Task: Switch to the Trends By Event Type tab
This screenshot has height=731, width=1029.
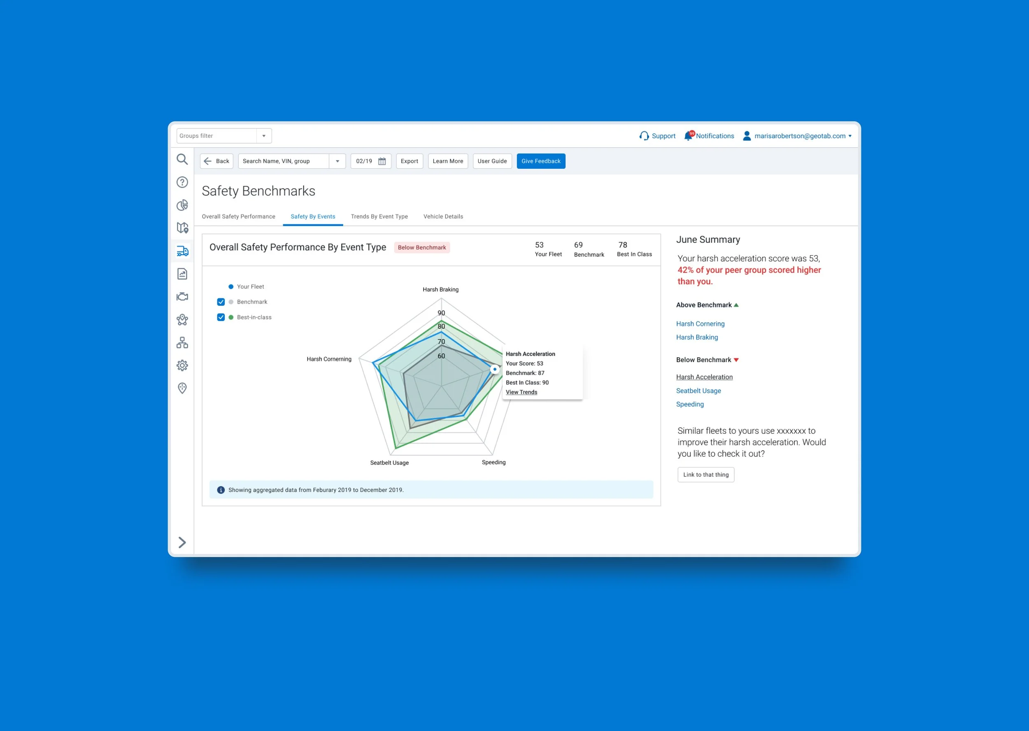Action: coord(379,217)
